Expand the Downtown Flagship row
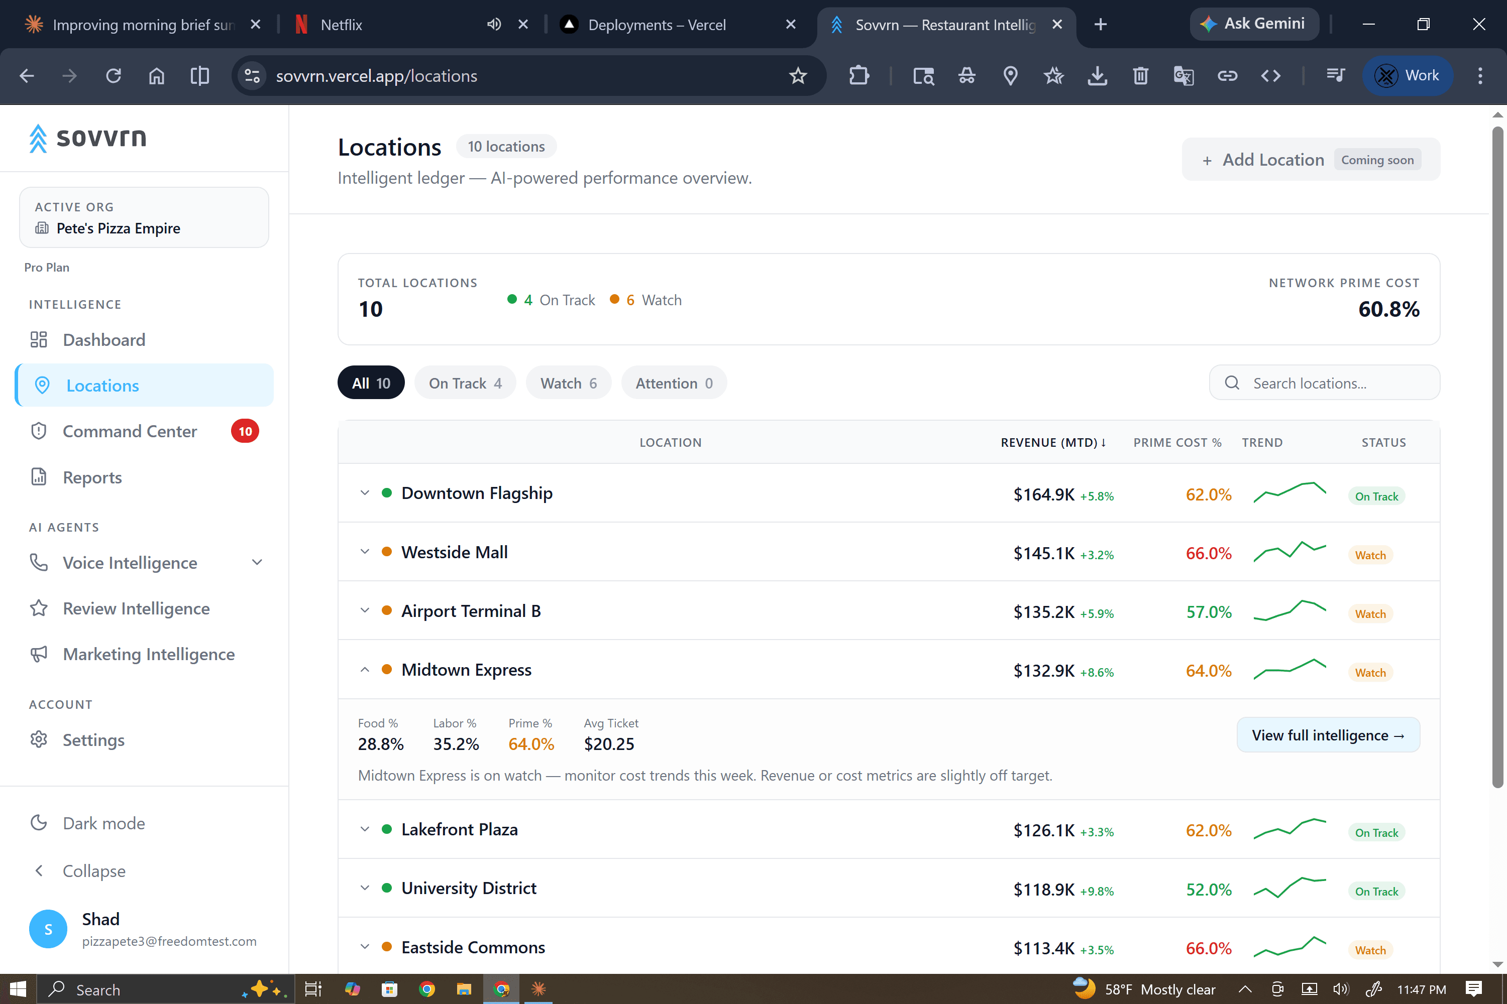Image resolution: width=1507 pixels, height=1004 pixels. pyautogui.click(x=365, y=492)
